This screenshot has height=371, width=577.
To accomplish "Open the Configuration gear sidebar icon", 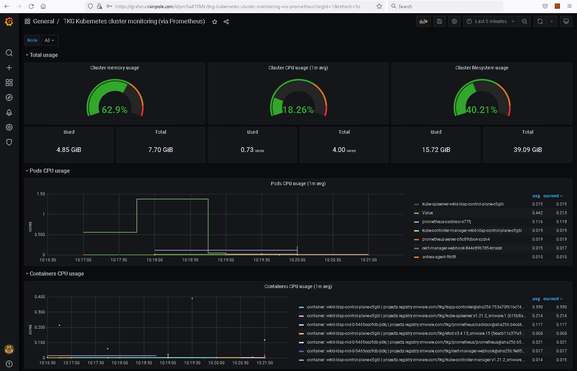I will click(x=9, y=127).
